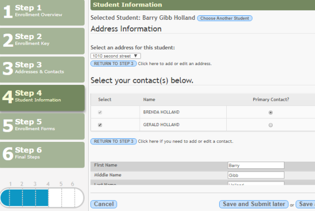This screenshot has width=315, height=211.
Task: Click the Middle Name input field
Action: pos(256,175)
